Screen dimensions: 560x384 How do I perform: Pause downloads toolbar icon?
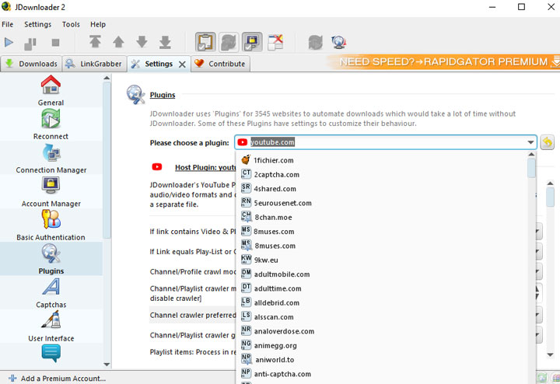point(30,44)
